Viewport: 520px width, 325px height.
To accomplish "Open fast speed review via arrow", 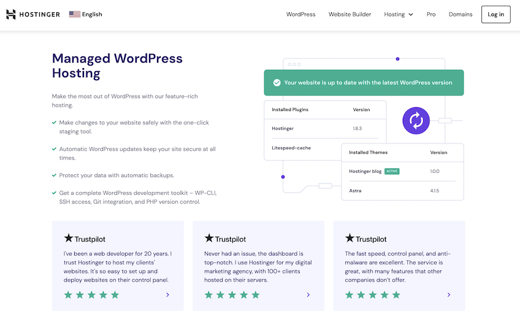I will pyautogui.click(x=449, y=295).
